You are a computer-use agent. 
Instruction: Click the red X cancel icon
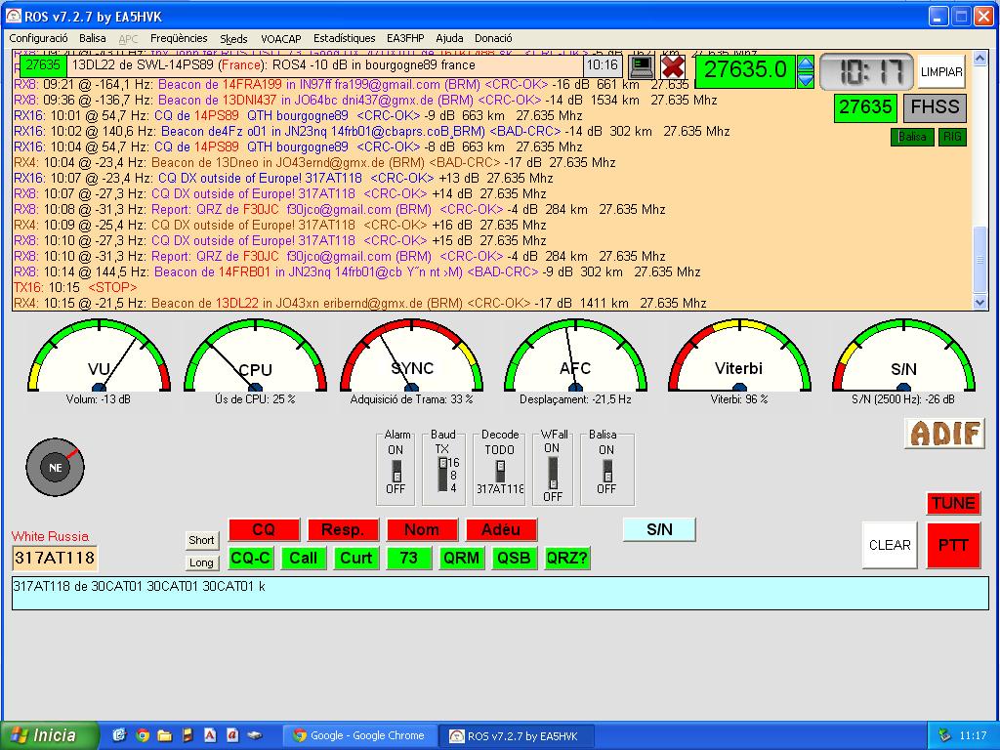tap(673, 66)
